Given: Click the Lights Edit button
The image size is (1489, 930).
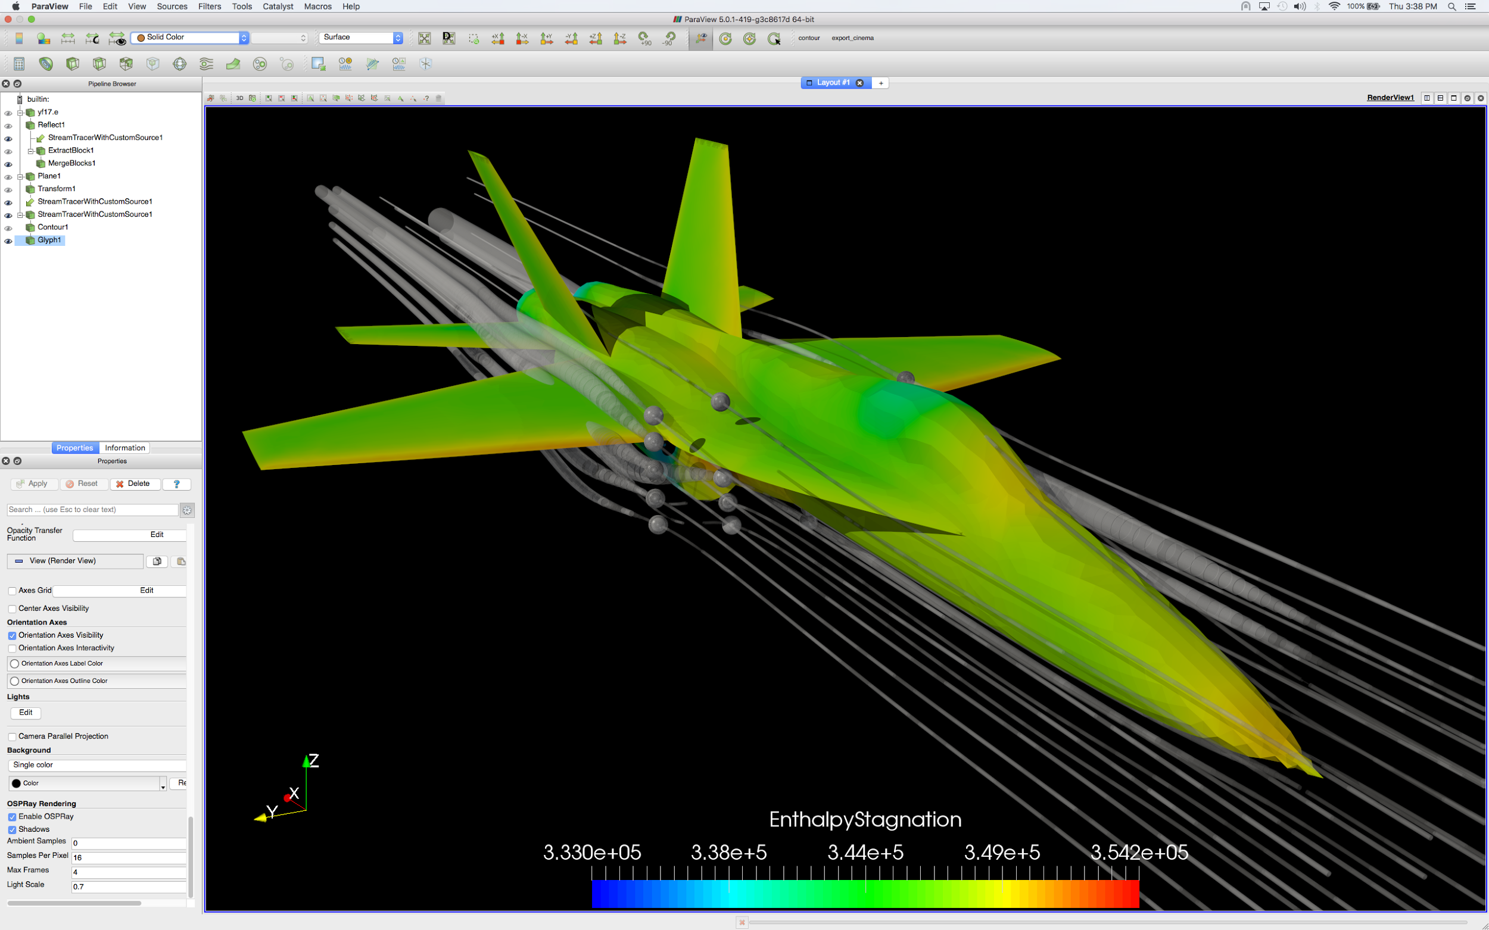Looking at the screenshot, I should pyautogui.click(x=26, y=712).
